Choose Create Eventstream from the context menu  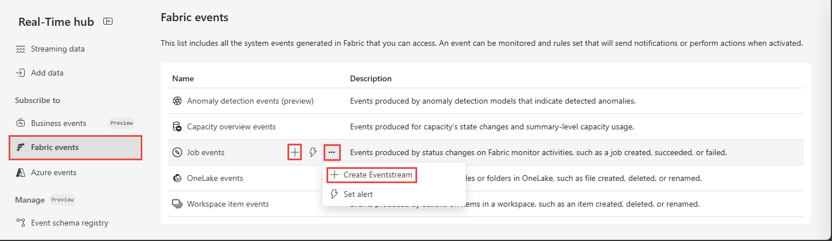(x=371, y=175)
